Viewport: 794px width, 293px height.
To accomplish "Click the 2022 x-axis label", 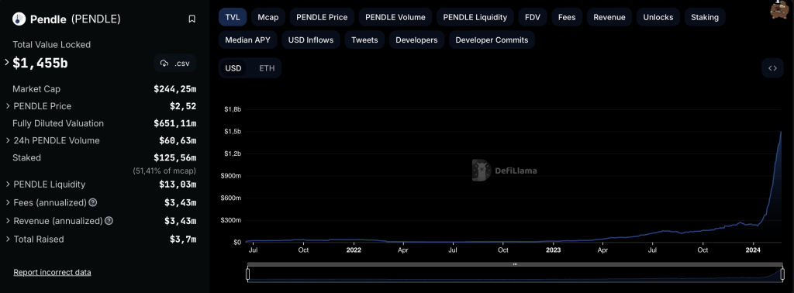I will 353,250.
